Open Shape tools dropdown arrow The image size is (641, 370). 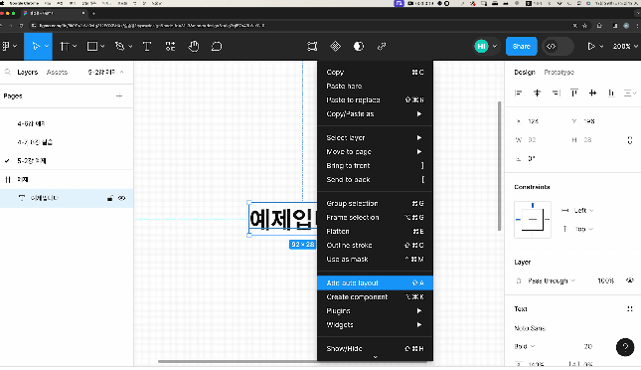click(x=102, y=46)
